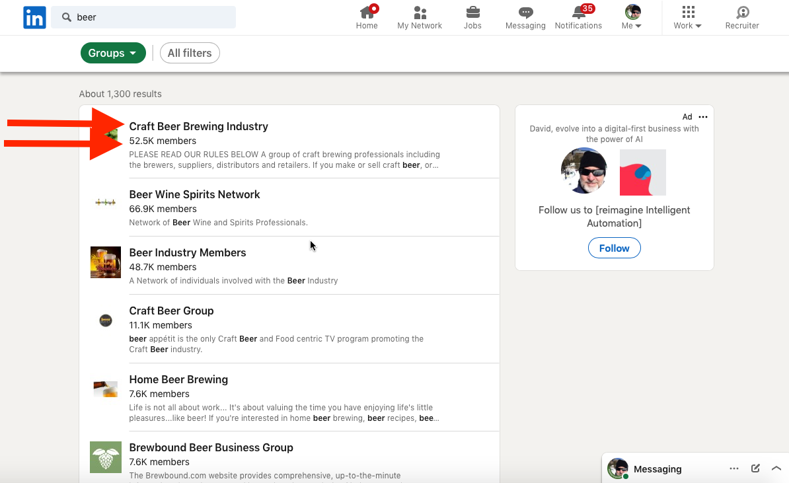Click 'About 1,300 results' text

[x=120, y=94]
